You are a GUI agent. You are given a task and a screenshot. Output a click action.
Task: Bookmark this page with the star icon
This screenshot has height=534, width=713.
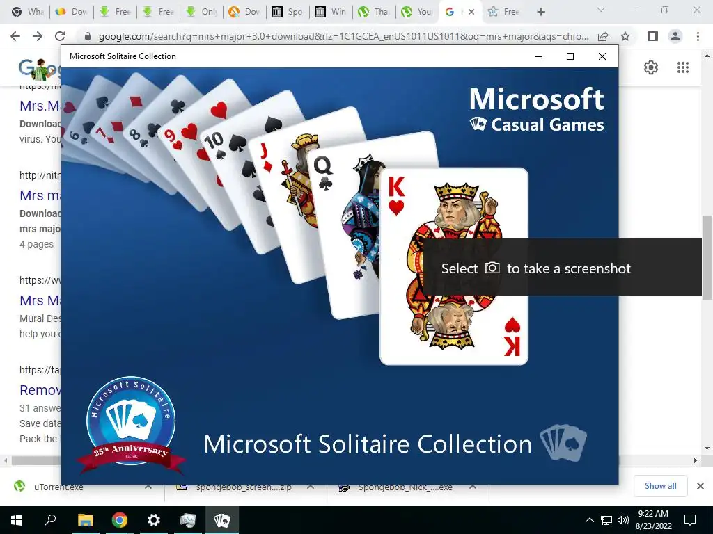pos(625,36)
